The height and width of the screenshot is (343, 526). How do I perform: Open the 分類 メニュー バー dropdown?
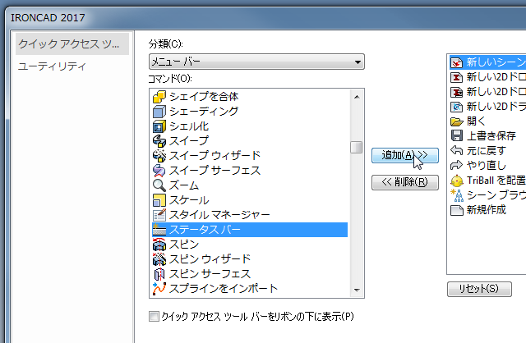(x=256, y=62)
